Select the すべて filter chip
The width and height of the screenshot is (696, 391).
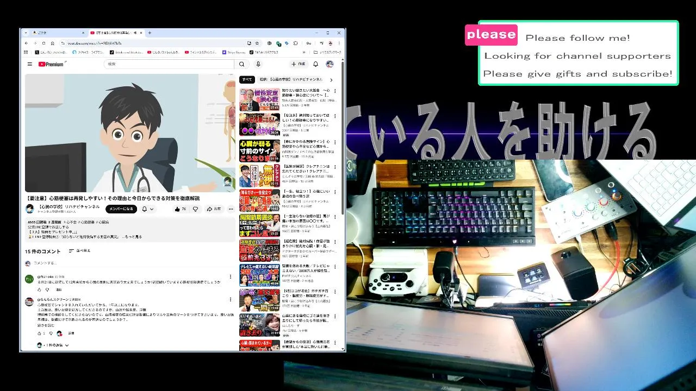click(x=247, y=79)
